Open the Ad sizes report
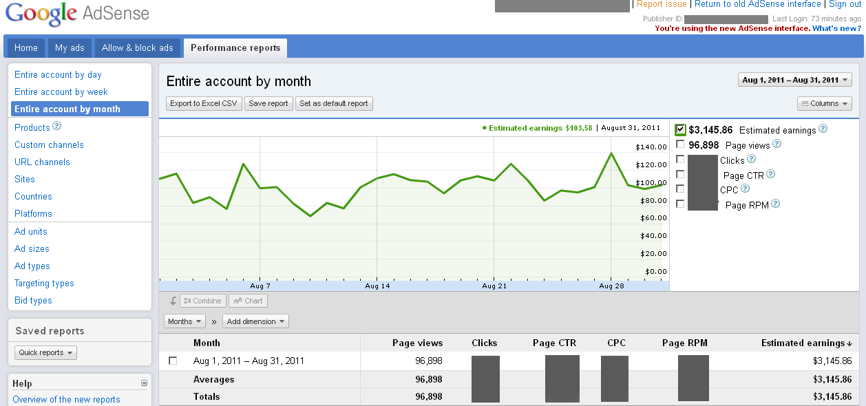 pyautogui.click(x=32, y=248)
